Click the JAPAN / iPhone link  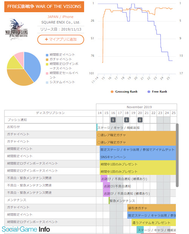[60, 17]
